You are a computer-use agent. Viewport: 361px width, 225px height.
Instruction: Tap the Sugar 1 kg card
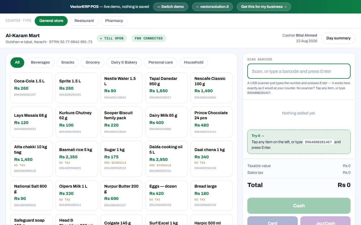pyautogui.click(x=122, y=159)
